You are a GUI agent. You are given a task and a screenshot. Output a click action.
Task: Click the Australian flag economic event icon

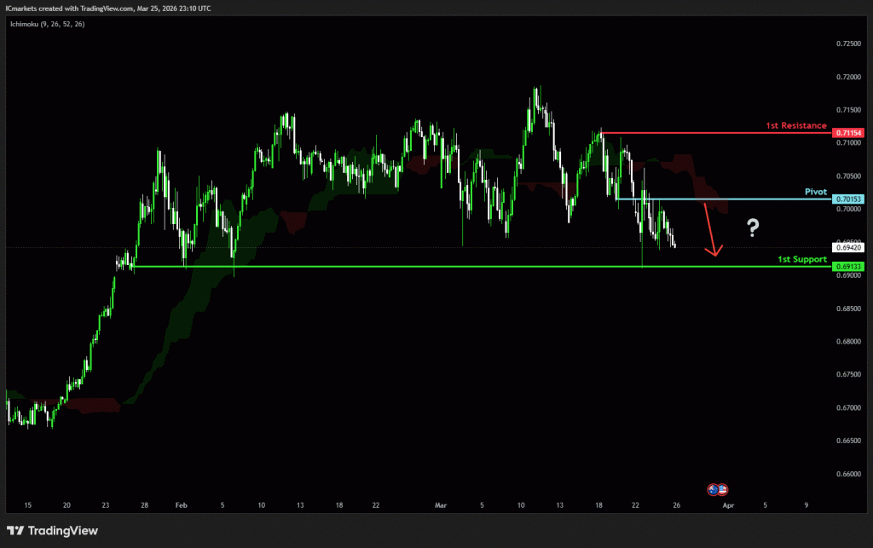point(714,489)
